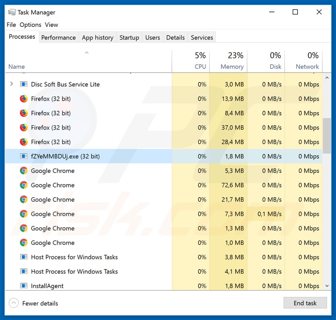Viewport: 336px width, 320px height.
Task: Switch to the Performance tab
Action: tap(59, 38)
